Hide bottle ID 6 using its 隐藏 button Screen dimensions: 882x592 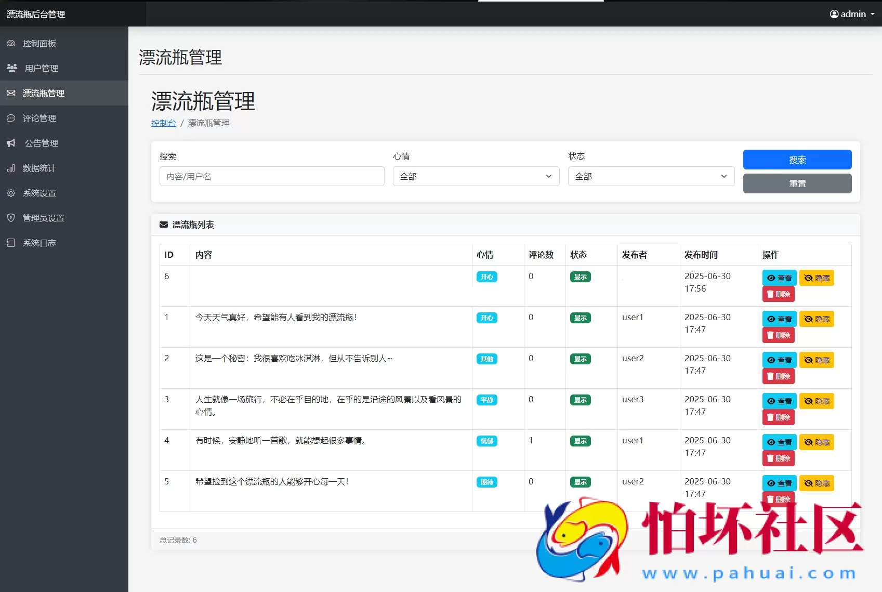point(817,278)
